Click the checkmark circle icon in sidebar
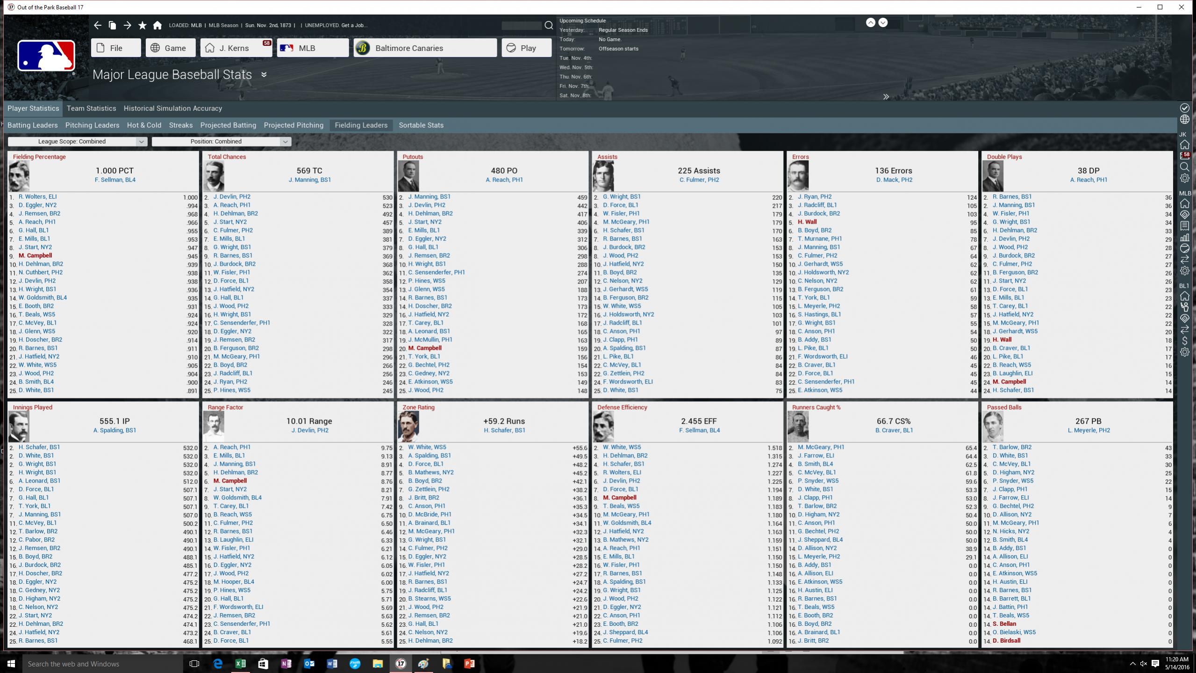This screenshot has width=1196, height=673. pyautogui.click(x=1184, y=108)
